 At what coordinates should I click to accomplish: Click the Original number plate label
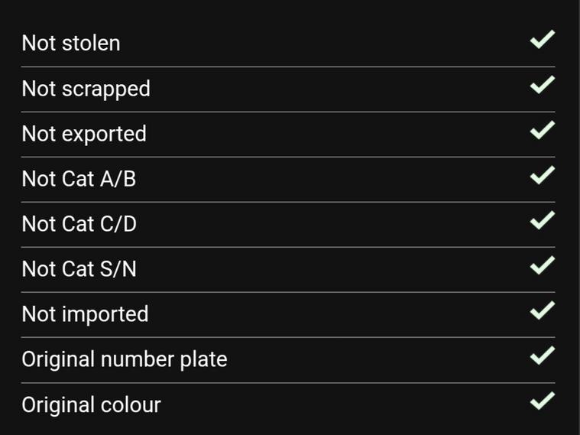click(x=125, y=359)
